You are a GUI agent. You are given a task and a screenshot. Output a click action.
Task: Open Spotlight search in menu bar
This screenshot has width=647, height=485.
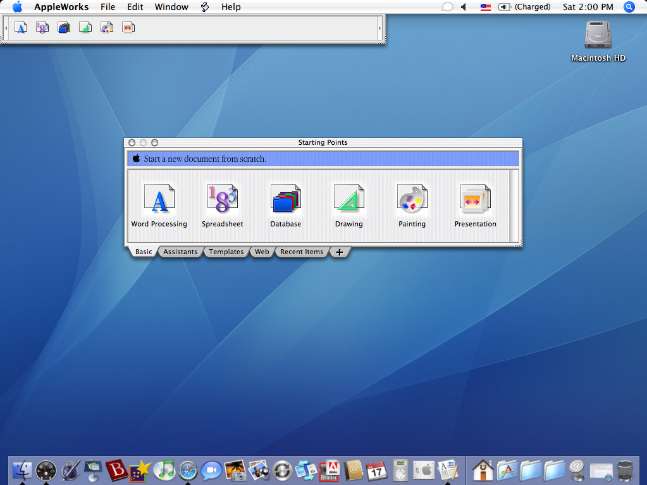click(x=629, y=7)
